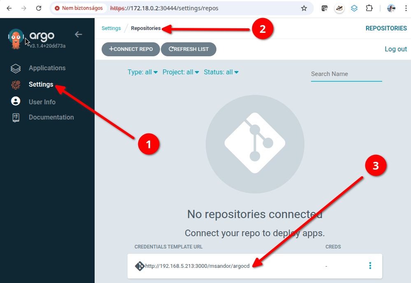Open the browser profile avatar
Screen dimensions: 411x283
(391, 8)
